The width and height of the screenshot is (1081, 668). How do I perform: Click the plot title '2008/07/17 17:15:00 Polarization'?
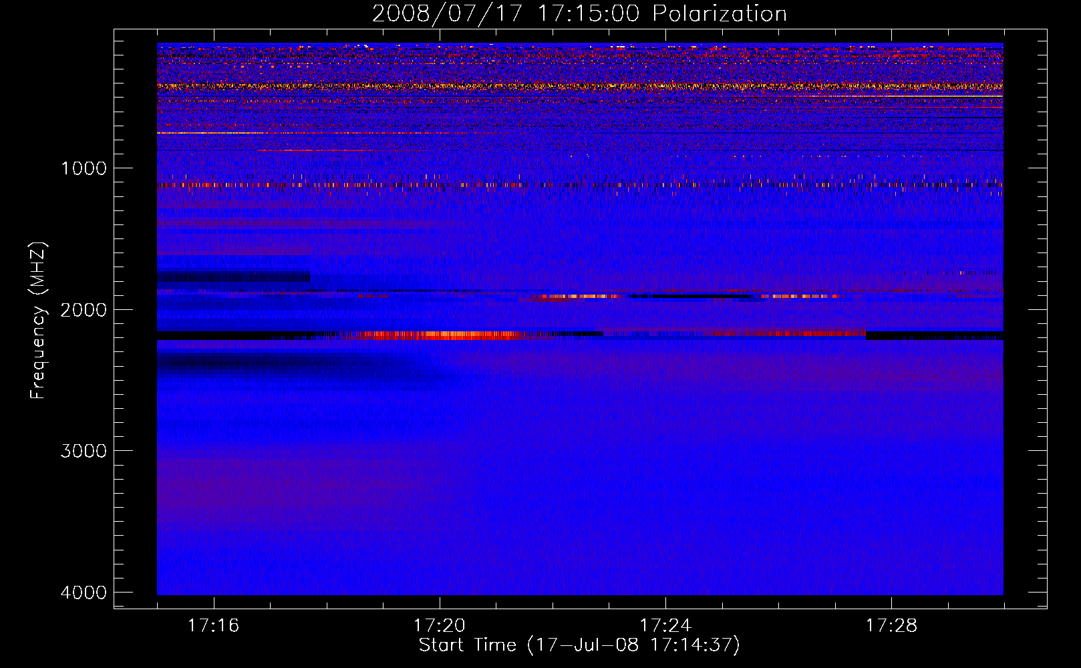pyautogui.click(x=579, y=14)
